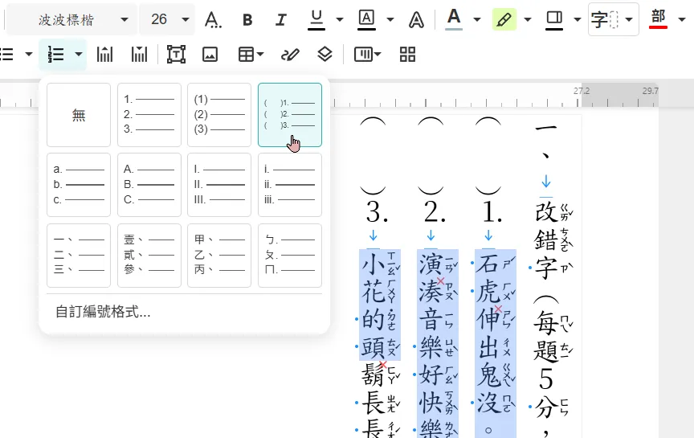Click the character 改 in the heading
The image size is (694, 438).
click(546, 213)
